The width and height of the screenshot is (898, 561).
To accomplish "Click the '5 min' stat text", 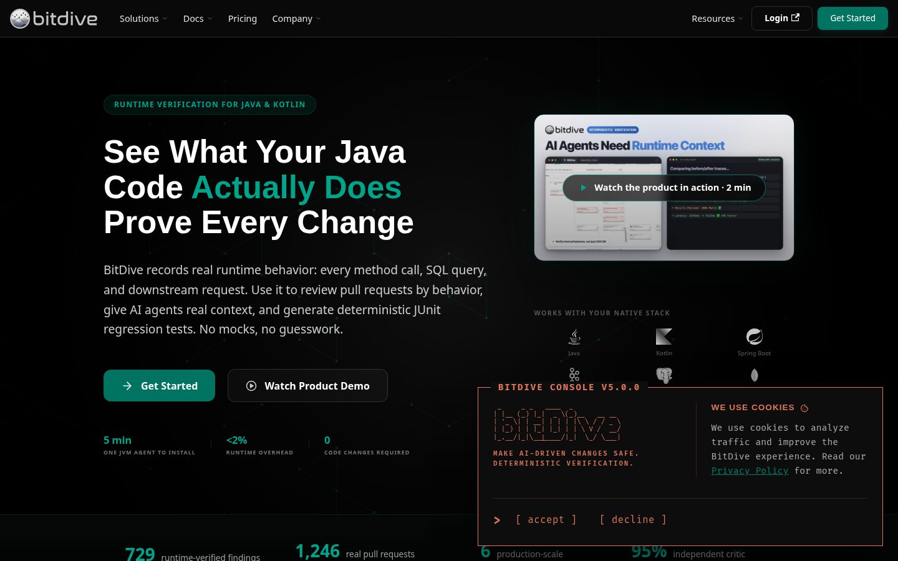I will (117, 440).
